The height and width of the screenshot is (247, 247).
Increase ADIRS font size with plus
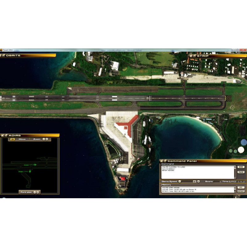click(37, 192)
